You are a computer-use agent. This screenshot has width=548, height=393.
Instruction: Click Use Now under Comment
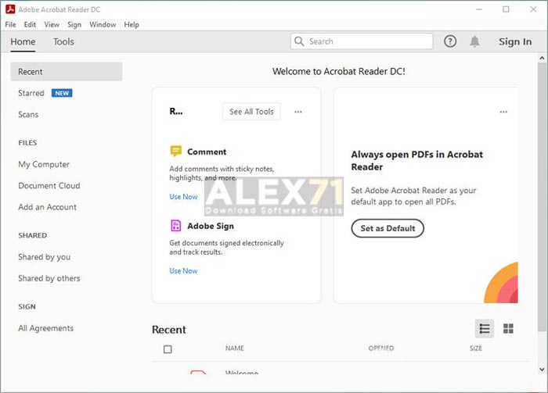coord(183,197)
